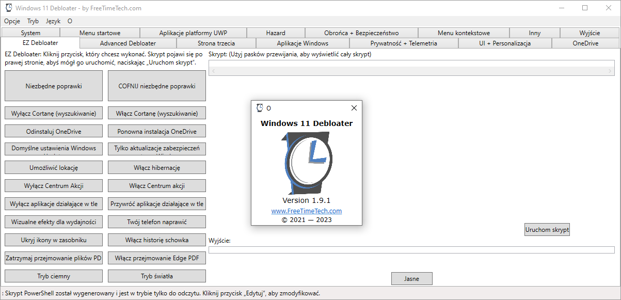
Task: Open the Język menu
Action: click(x=53, y=21)
